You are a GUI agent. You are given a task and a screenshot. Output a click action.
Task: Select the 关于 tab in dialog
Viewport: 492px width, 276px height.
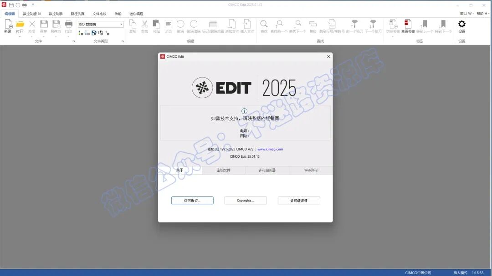(x=180, y=170)
